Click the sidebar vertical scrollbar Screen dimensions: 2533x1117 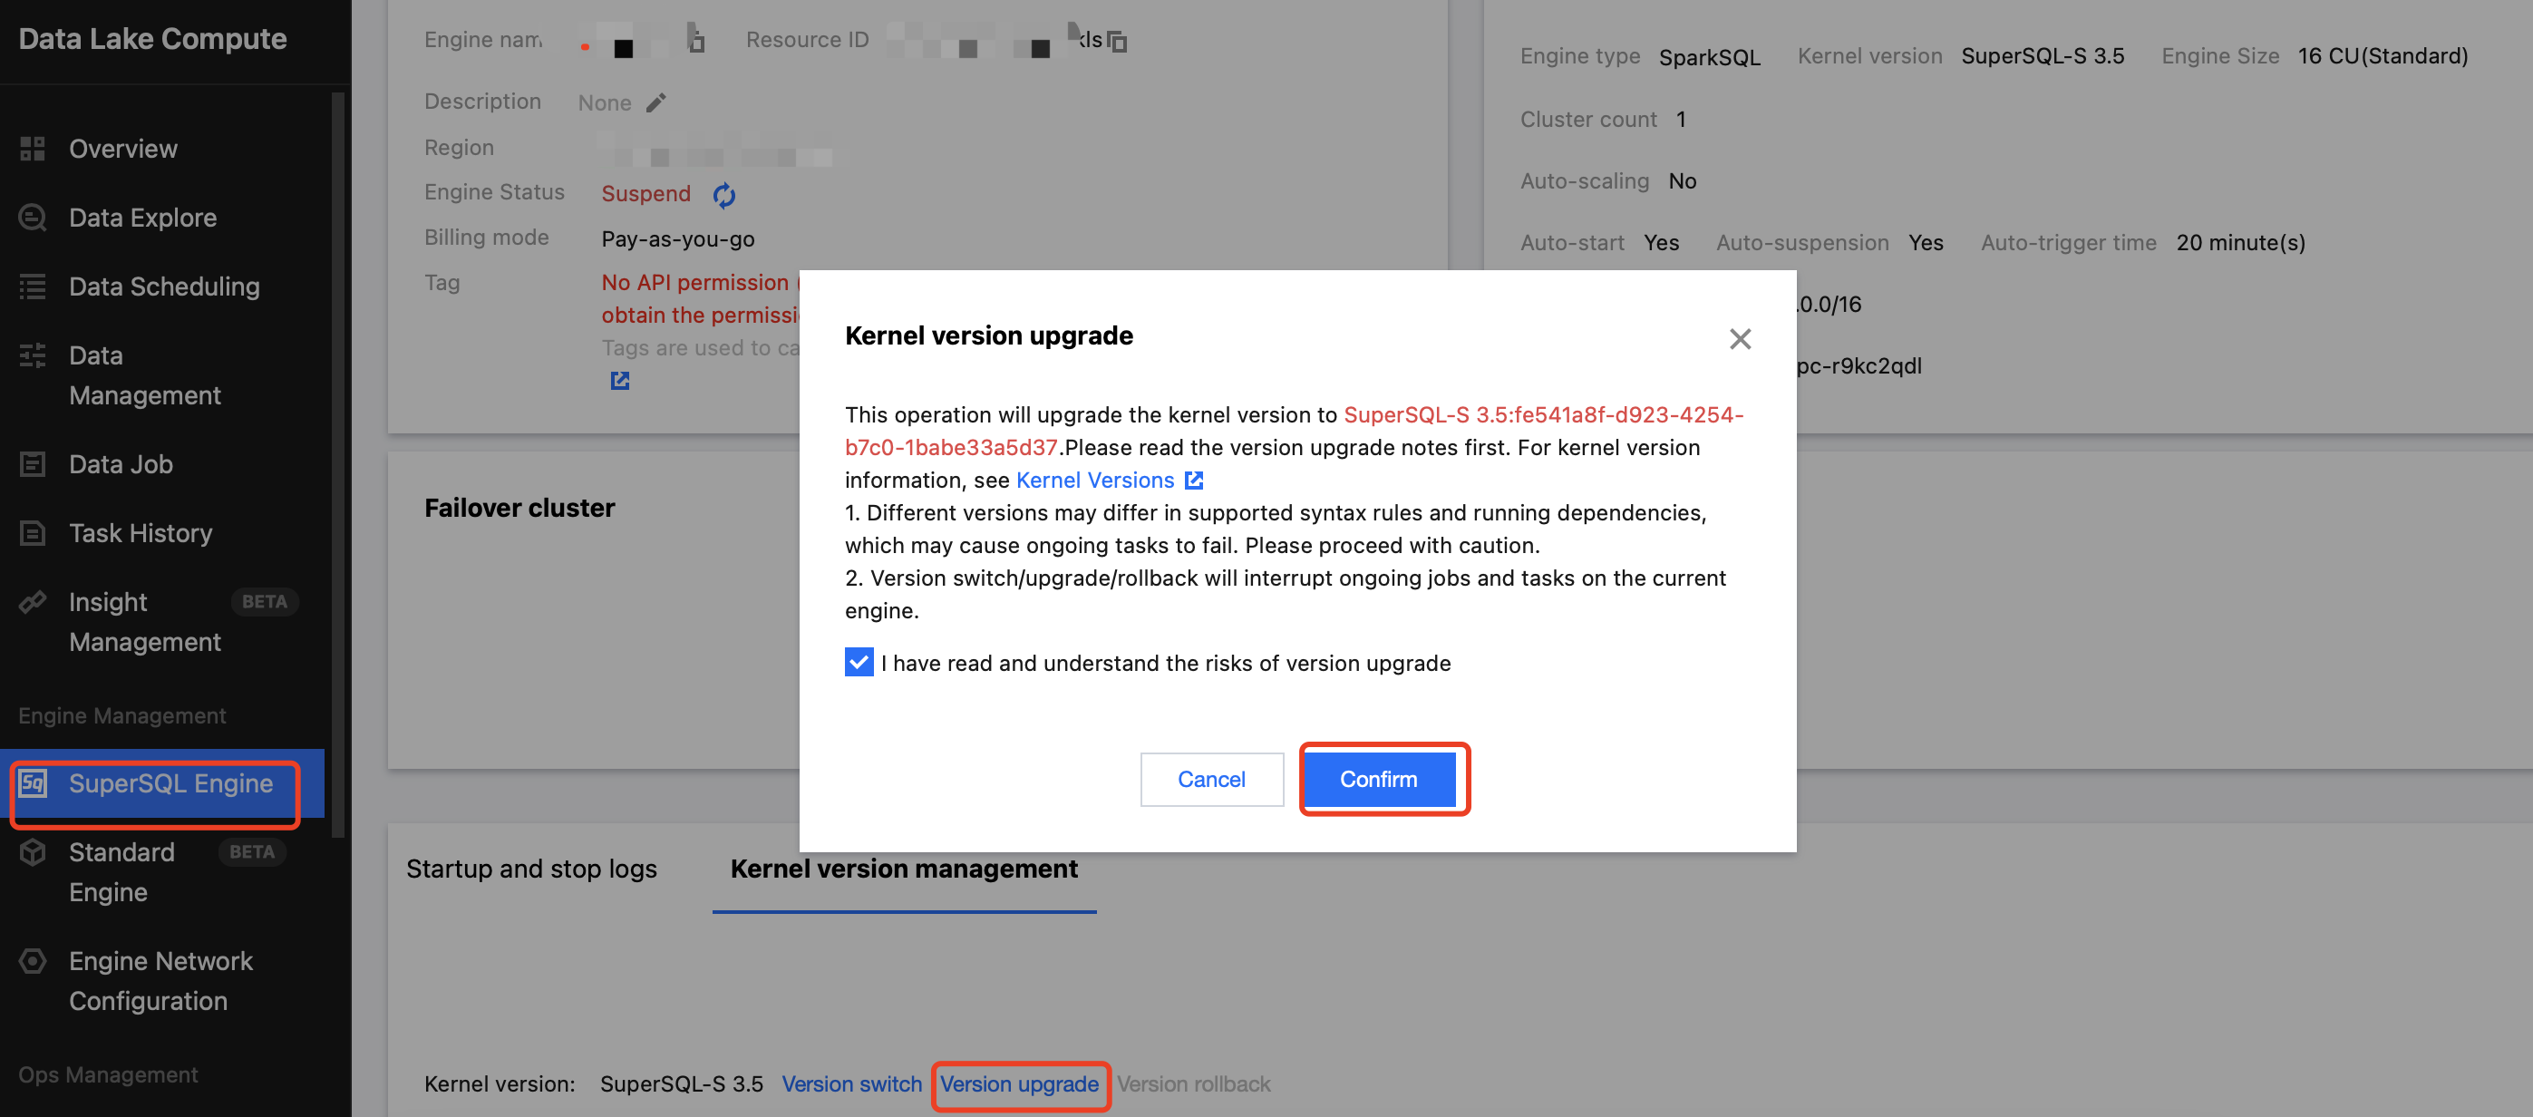click(337, 462)
